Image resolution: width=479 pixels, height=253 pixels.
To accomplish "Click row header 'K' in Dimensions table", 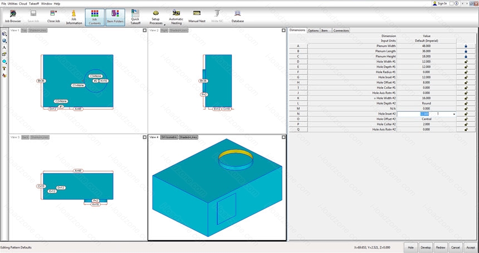I will click(x=298, y=98).
